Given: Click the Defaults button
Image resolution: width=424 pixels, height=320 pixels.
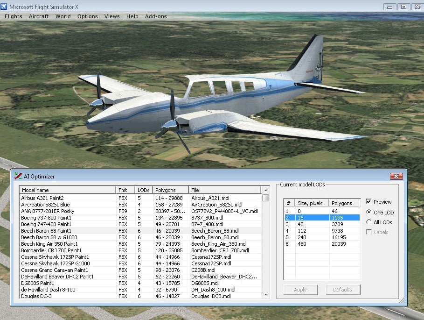Looking at the screenshot, I should point(342,290).
